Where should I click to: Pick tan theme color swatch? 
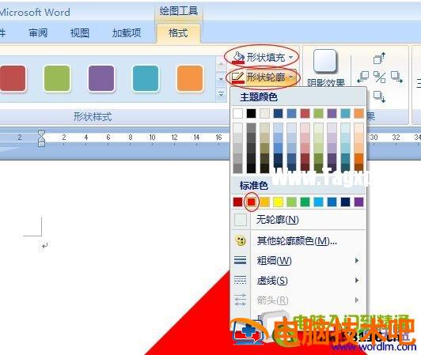coord(264,113)
